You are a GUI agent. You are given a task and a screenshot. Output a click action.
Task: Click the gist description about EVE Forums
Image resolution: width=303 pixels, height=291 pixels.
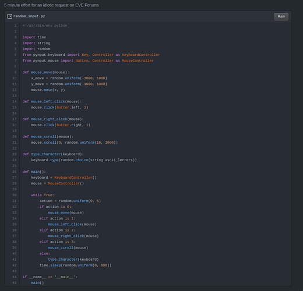(51, 5)
